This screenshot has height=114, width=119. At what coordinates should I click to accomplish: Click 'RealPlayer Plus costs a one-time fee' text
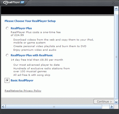point(36,32)
